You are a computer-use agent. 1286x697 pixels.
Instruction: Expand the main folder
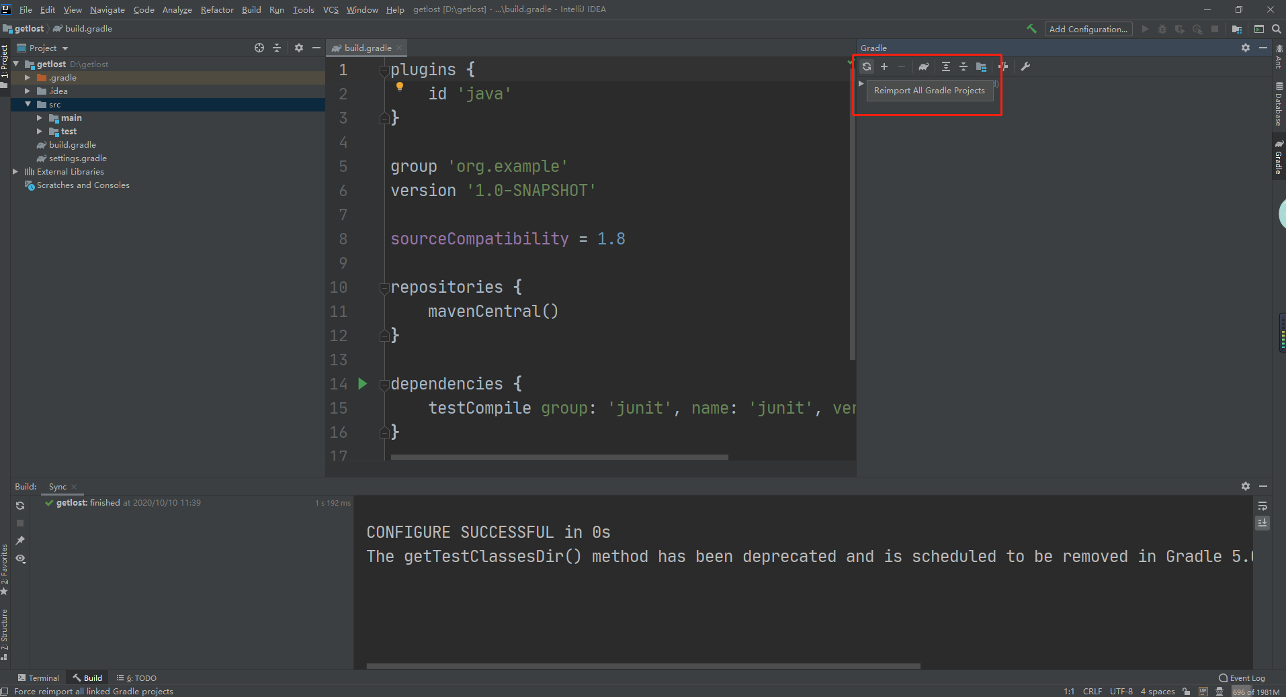click(40, 118)
